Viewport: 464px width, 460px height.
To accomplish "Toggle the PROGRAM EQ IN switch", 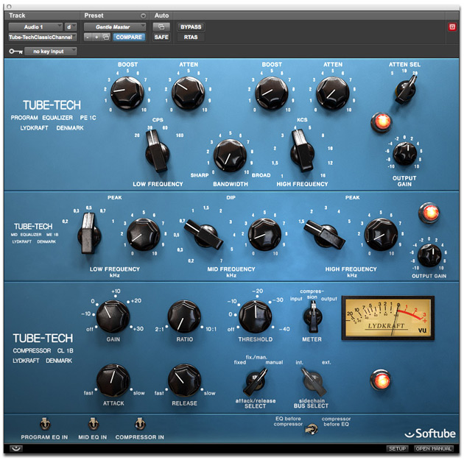I will (45, 424).
